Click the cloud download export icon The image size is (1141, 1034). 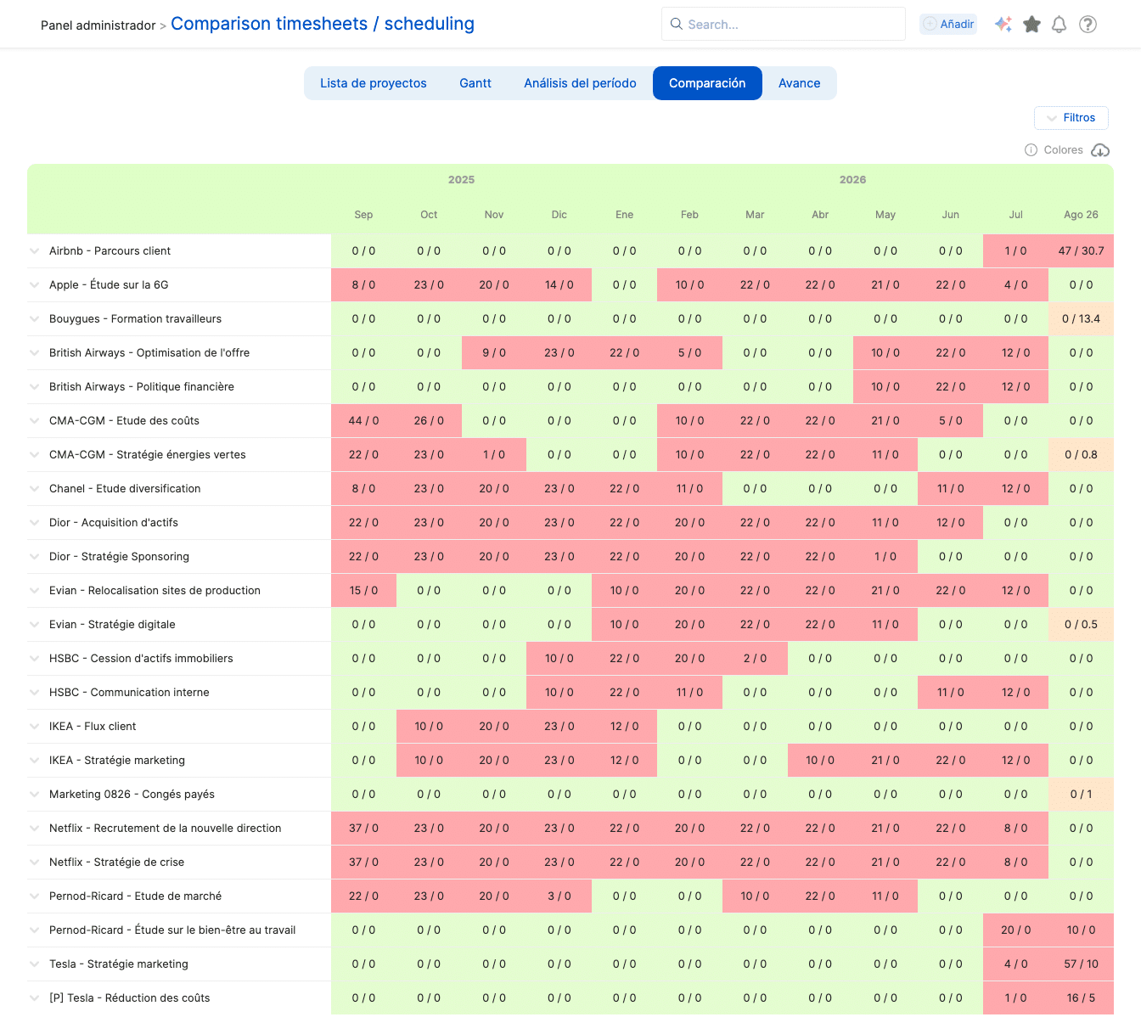(1100, 150)
